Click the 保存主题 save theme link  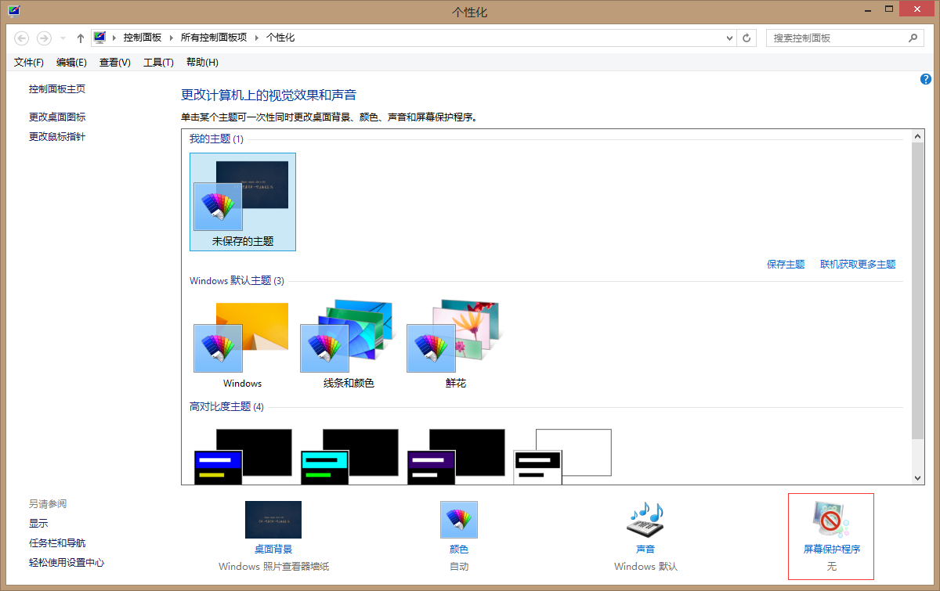(786, 265)
